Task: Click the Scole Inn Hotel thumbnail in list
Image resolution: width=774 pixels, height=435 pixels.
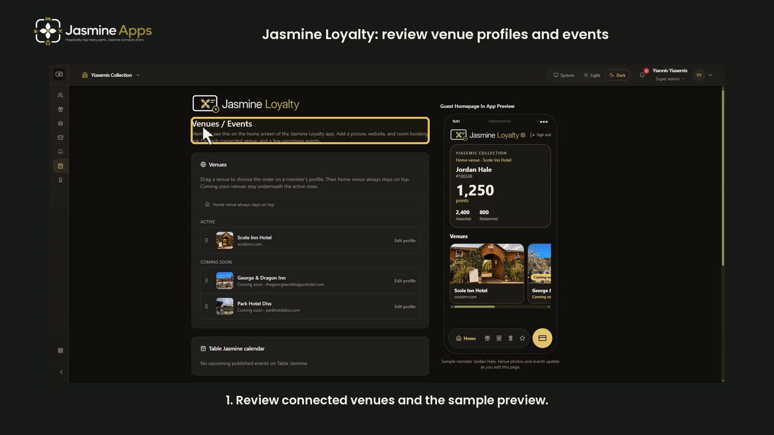Action: 225,240
